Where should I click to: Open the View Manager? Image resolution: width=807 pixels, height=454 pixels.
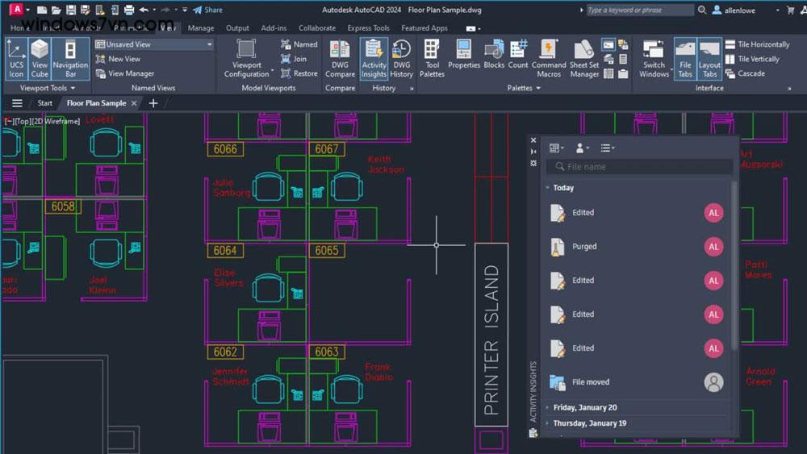point(125,73)
